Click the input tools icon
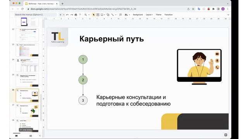Viewport: 248px width, 139px height. coord(126,15)
